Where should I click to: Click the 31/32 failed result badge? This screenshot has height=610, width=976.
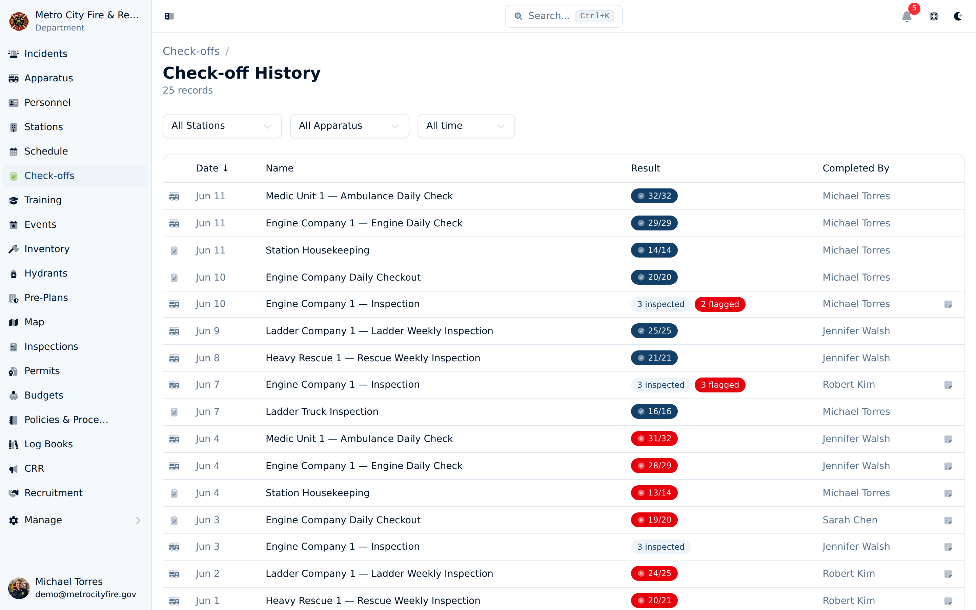654,439
